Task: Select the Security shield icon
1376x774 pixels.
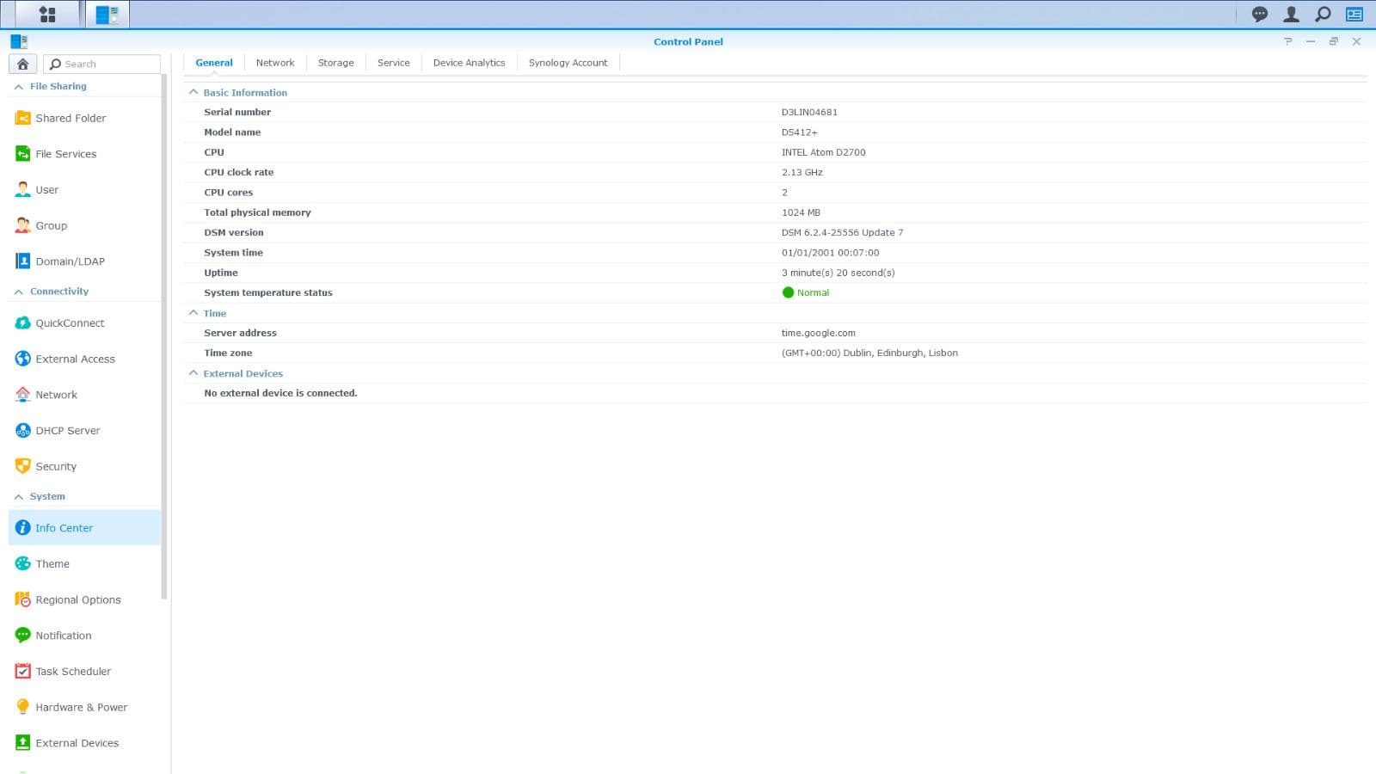Action: click(x=22, y=465)
